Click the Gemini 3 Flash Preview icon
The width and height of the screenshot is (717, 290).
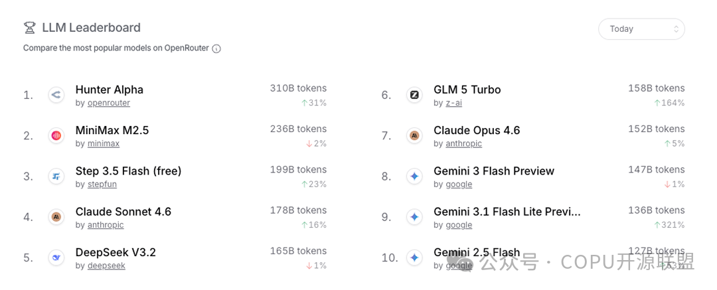[414, 176]
